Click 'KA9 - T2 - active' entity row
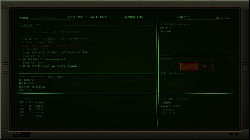The height and width of the screenshot is (140, 250). 32,116
